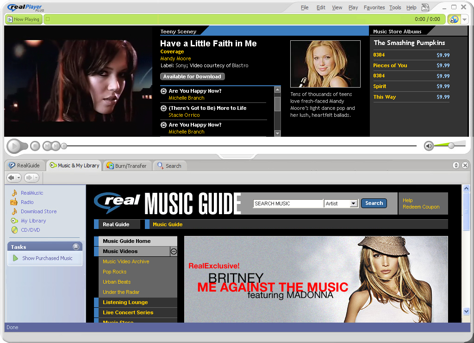Screen dimensions: 474x343
Task: Click the RealPlayer Plus logo
Action: pyautogui.click(x=26, y=7)
